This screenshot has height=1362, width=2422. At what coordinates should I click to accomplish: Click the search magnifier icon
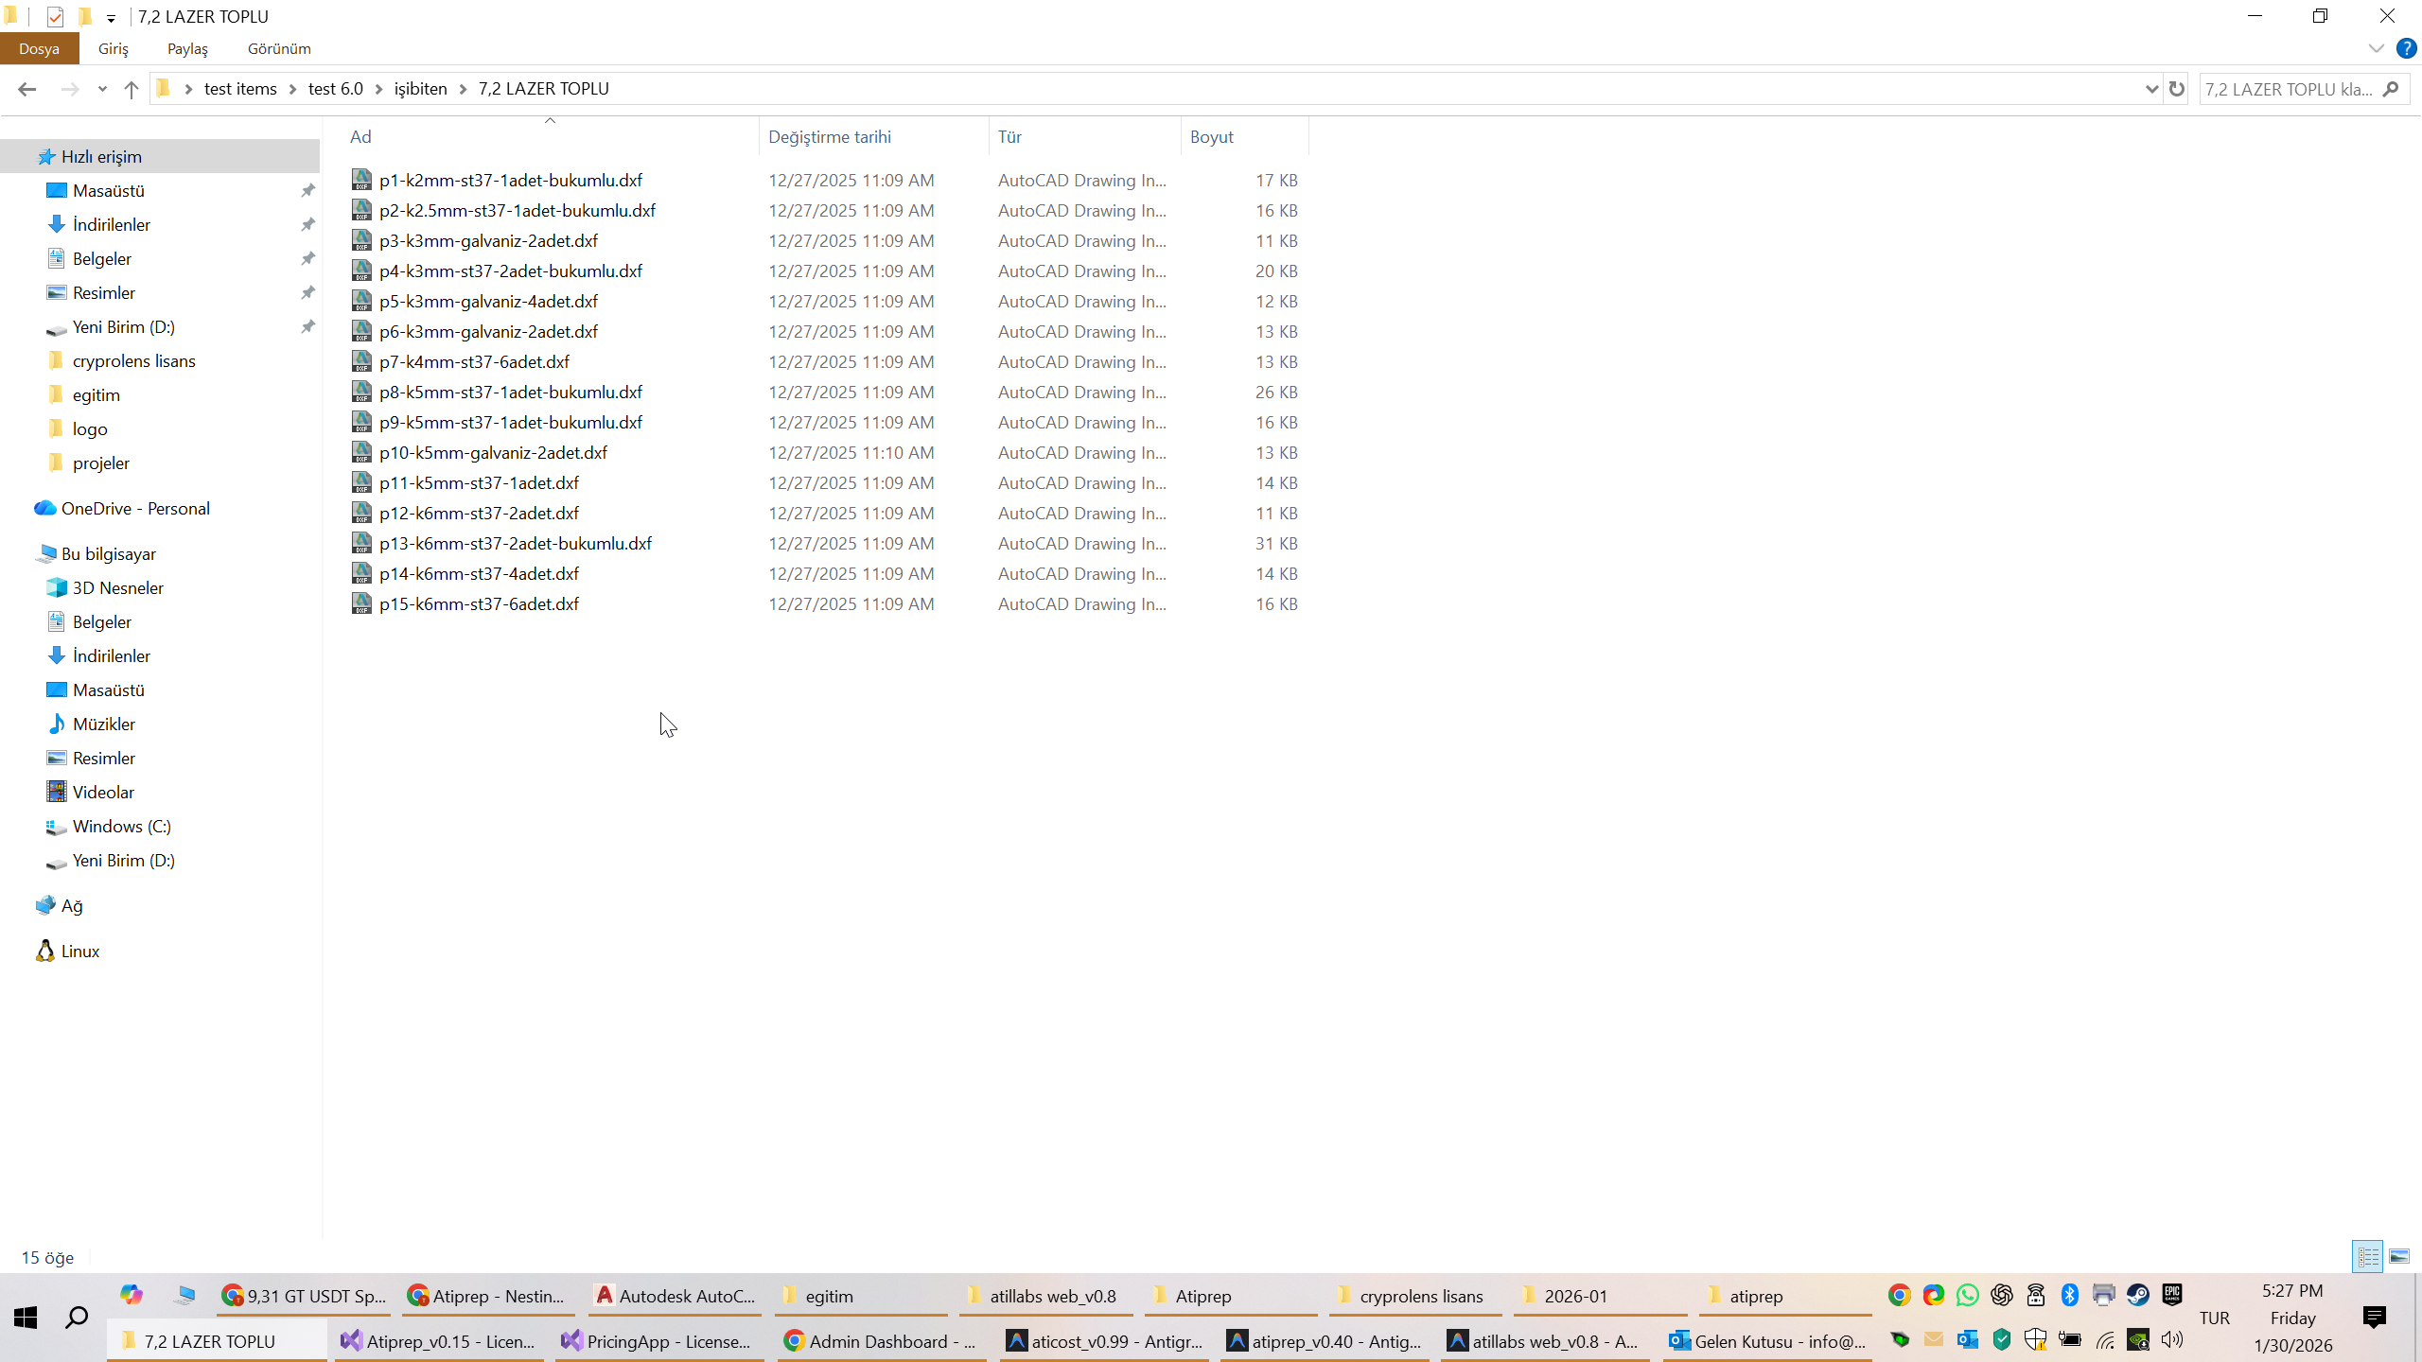tap(2391, 89)
